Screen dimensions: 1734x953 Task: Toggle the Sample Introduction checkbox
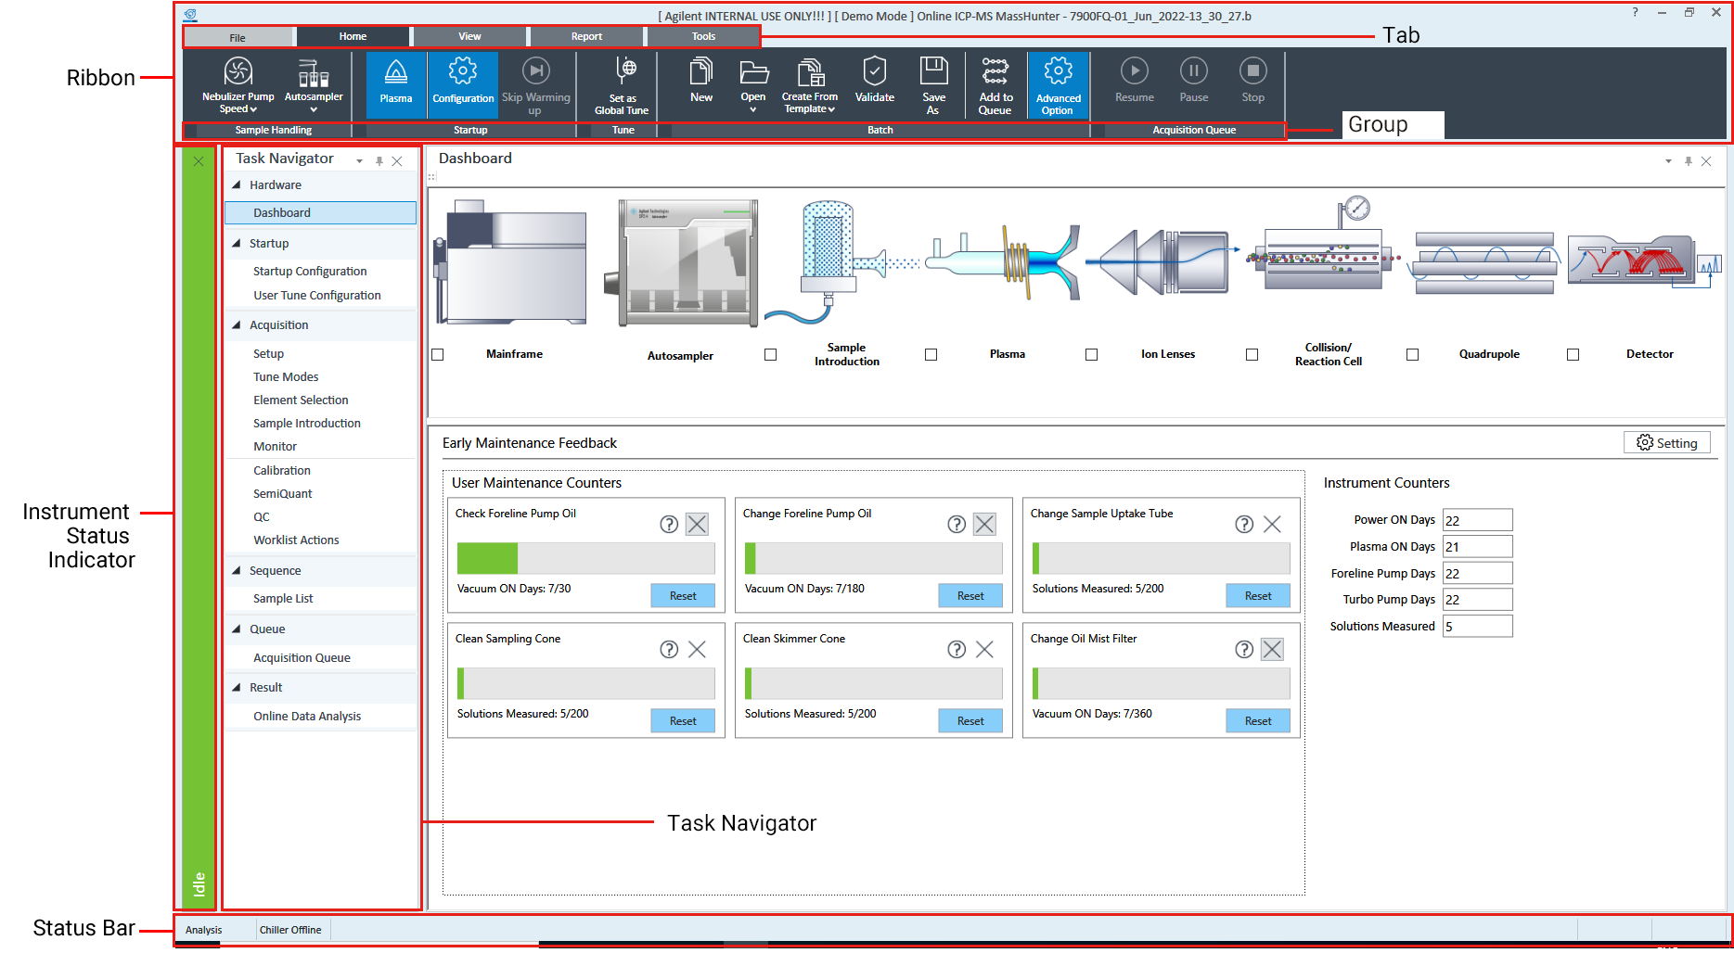(x=770, y=354)
